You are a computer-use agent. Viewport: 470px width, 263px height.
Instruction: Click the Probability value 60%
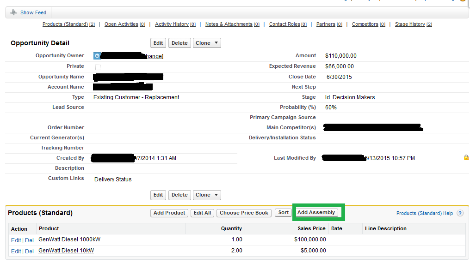coord(331,108)
